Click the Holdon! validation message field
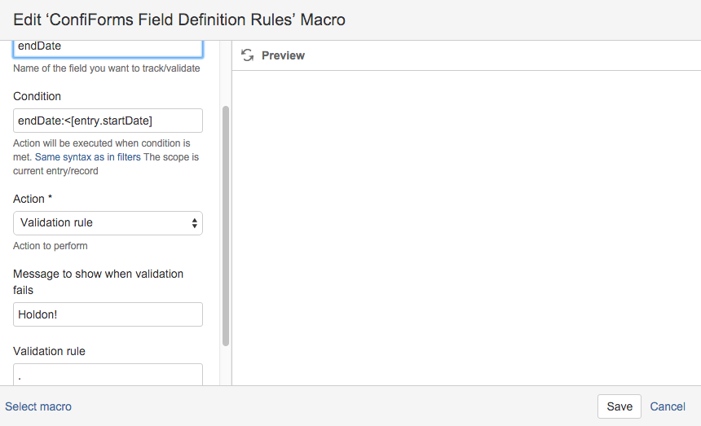The height and width of the screenshot is (426, 701). (108, 314)
